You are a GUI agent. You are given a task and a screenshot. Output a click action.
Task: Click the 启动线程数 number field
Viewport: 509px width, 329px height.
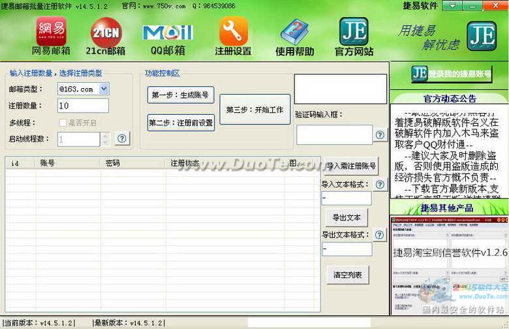(x=79, y=139)
